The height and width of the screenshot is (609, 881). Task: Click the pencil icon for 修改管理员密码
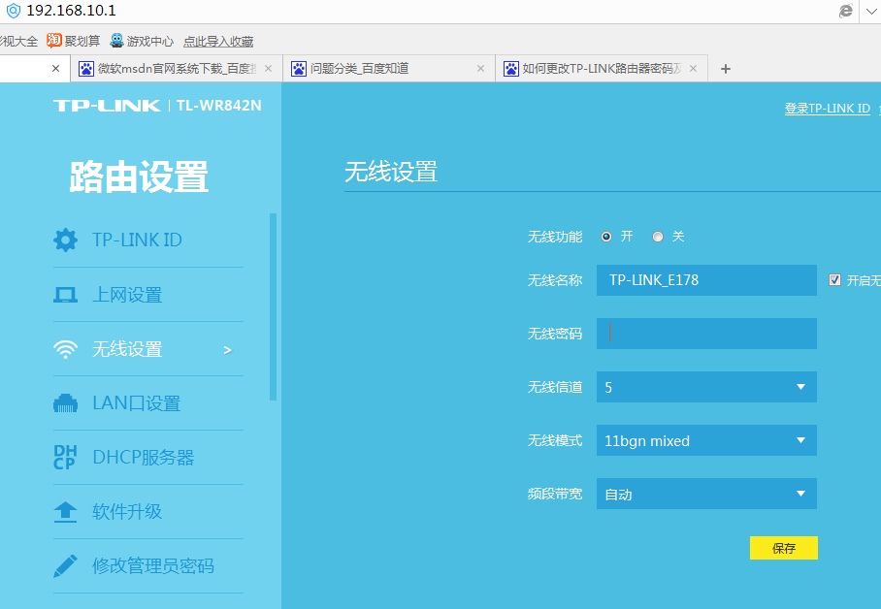pyautogui.click(x=65, y=565)
